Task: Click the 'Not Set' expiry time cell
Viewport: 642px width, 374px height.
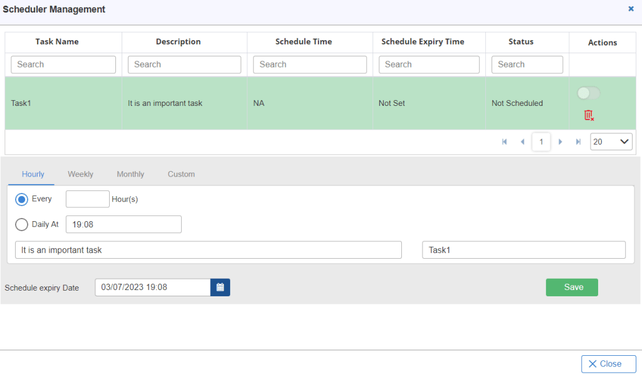Action: (x=429, y=103)
